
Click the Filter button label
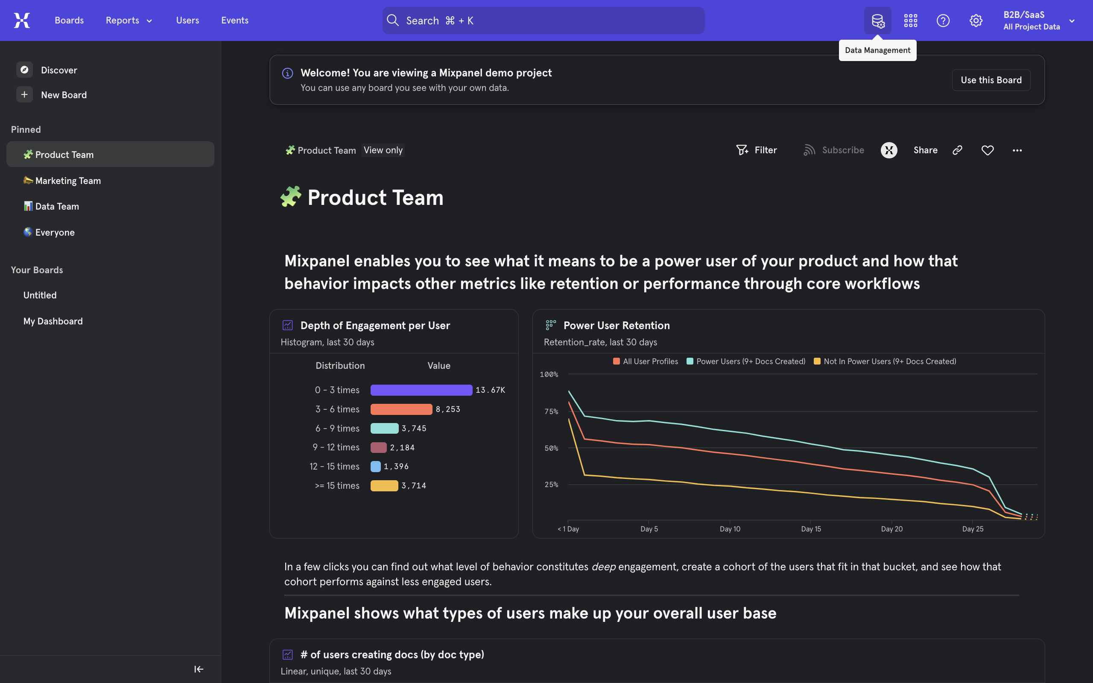tap(766, 150)
